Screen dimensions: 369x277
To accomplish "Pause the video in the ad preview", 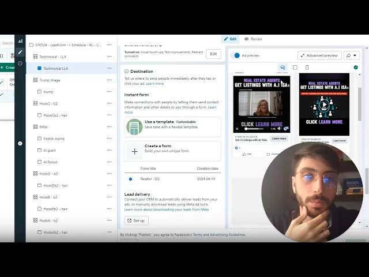I will (x=237, y=129).
